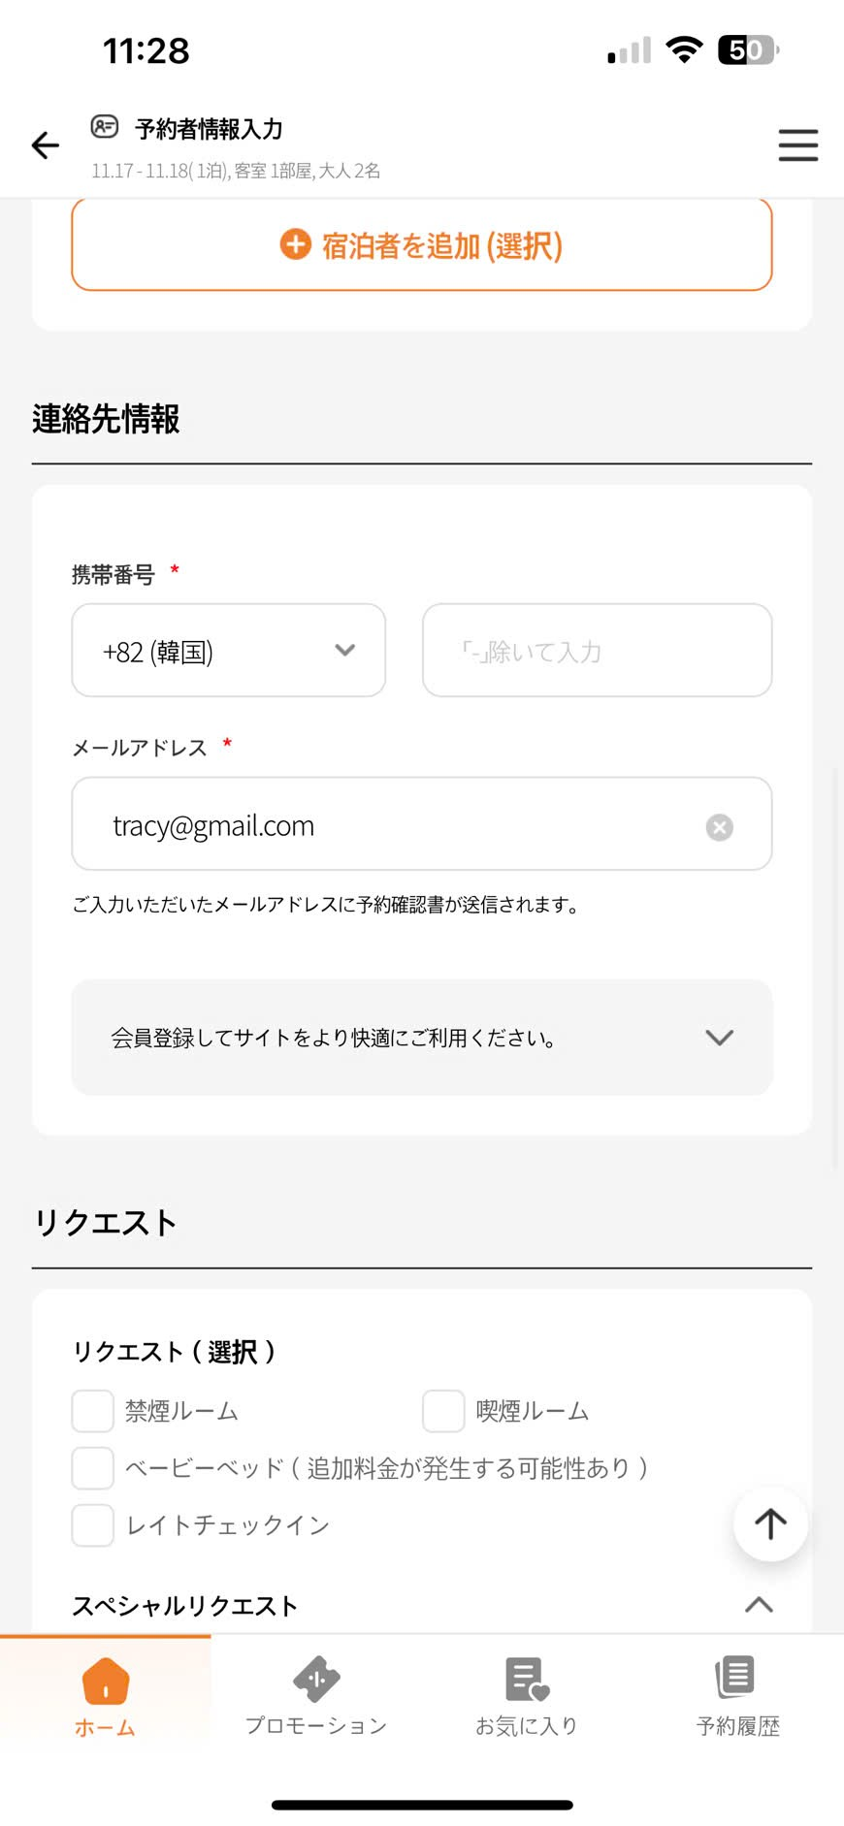Clear the email address field

click(719, 827)
